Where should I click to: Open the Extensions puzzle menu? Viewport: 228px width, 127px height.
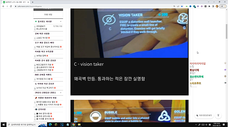(x=209, y=6)
